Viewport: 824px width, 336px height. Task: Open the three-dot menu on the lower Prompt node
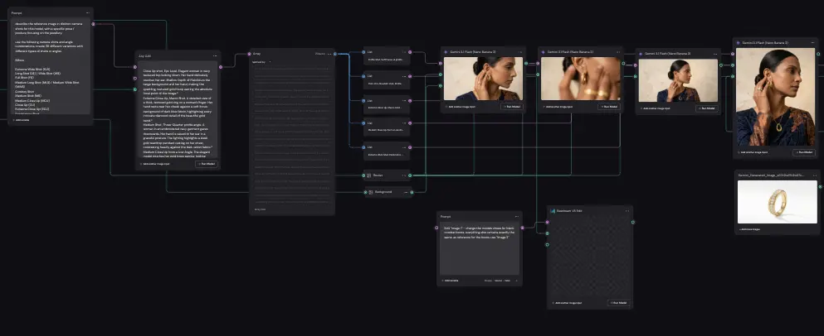pyautogui.click(x=517, y=216)
